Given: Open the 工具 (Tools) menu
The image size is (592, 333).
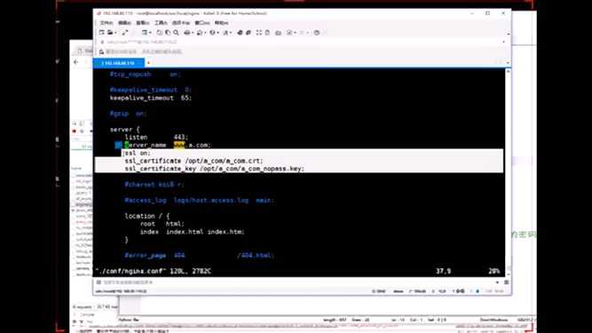Looking at the screenshot, I should click(x=161, y=23).
